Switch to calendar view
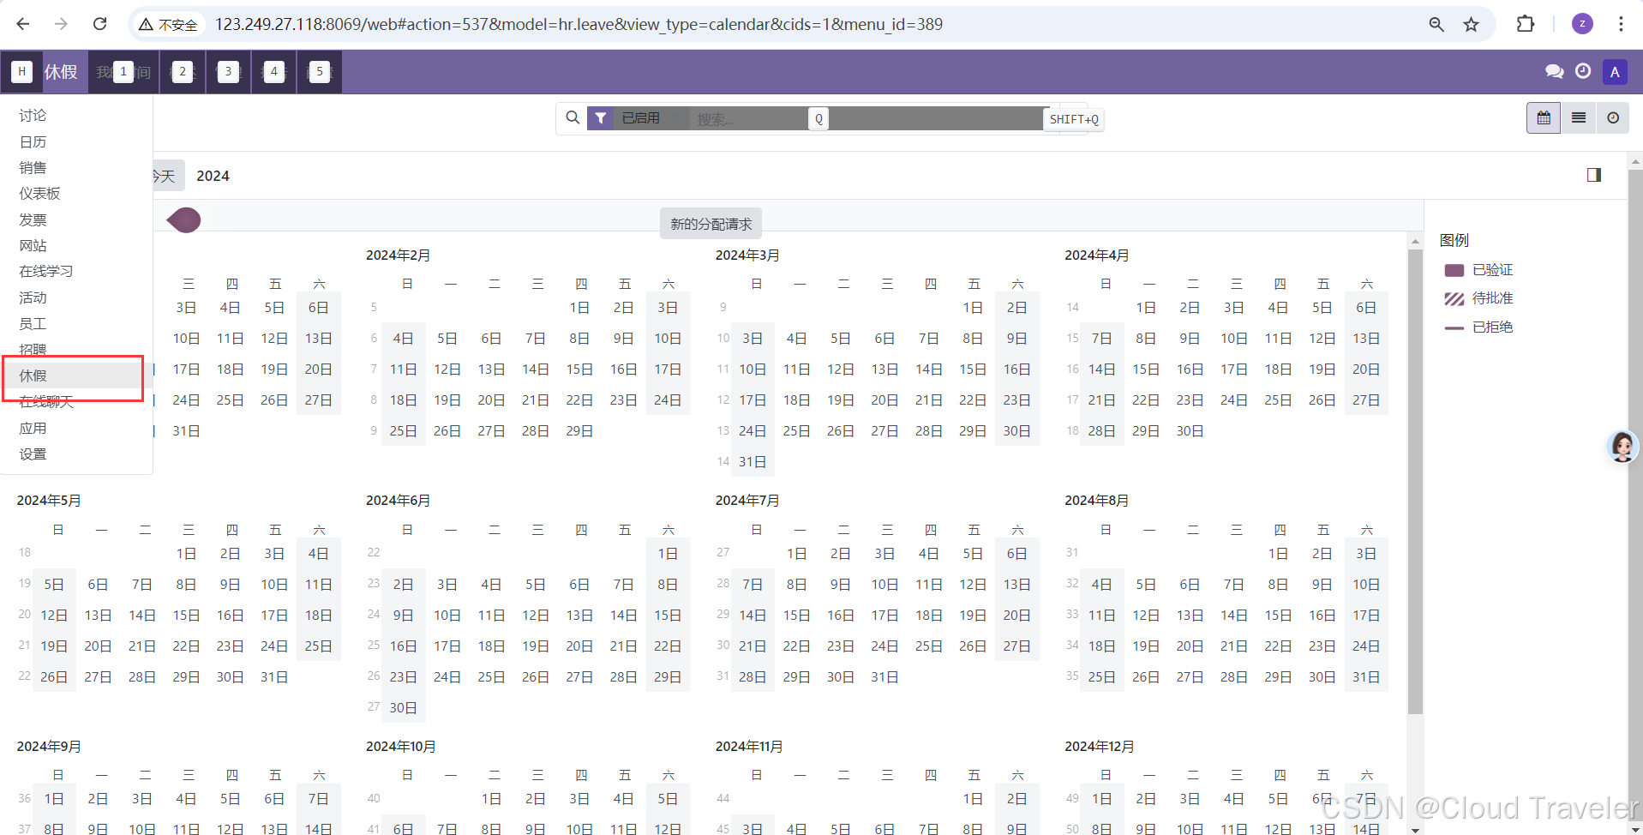Viewport: 1643px width, 835px height. click(x=1544, y=118)
